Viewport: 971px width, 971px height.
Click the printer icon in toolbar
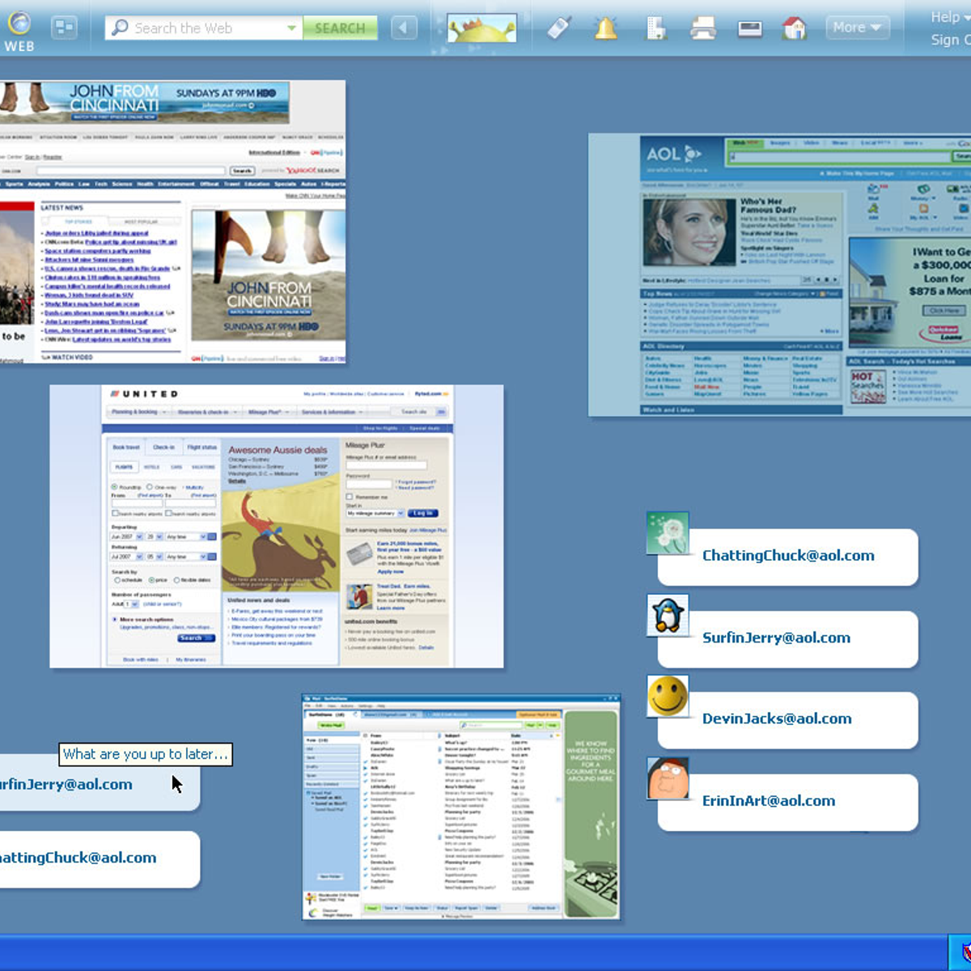click(702, 29)
